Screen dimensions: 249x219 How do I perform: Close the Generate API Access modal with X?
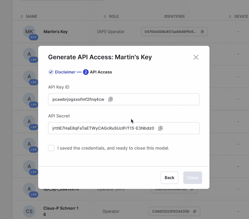[196, 57]
